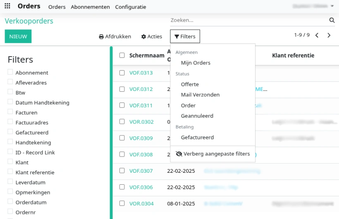Screen dimensions: 339x219
Task: Go to previous page arrow
Action: coord(317,35)
